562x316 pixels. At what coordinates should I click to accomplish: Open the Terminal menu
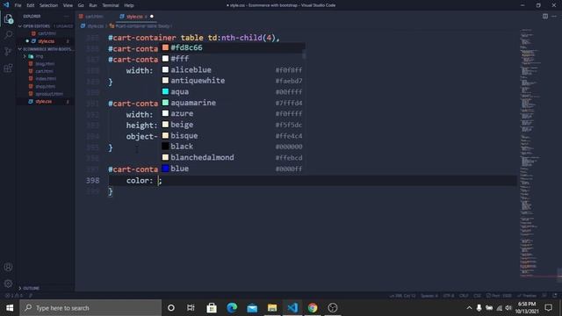[x=111, y=5]
